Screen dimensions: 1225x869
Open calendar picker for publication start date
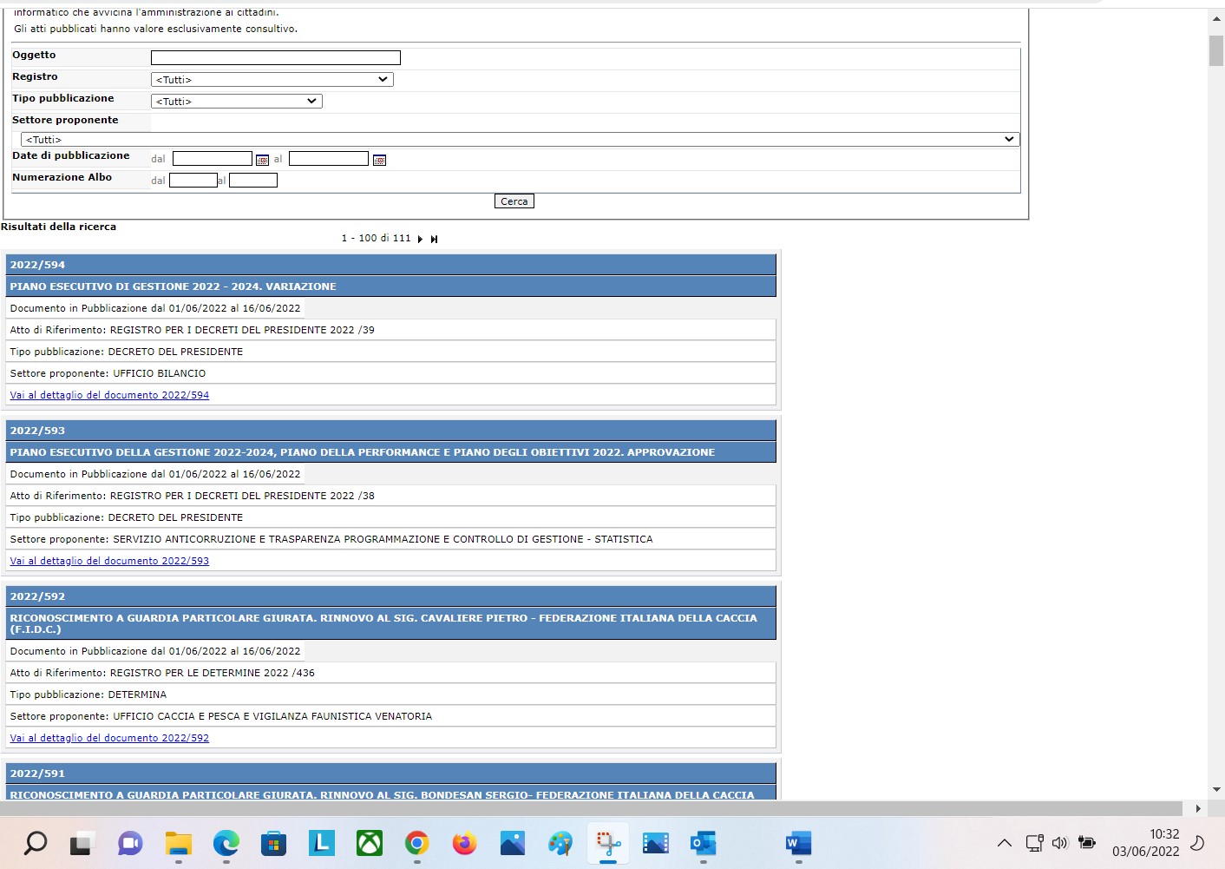(x=262, y=160)
